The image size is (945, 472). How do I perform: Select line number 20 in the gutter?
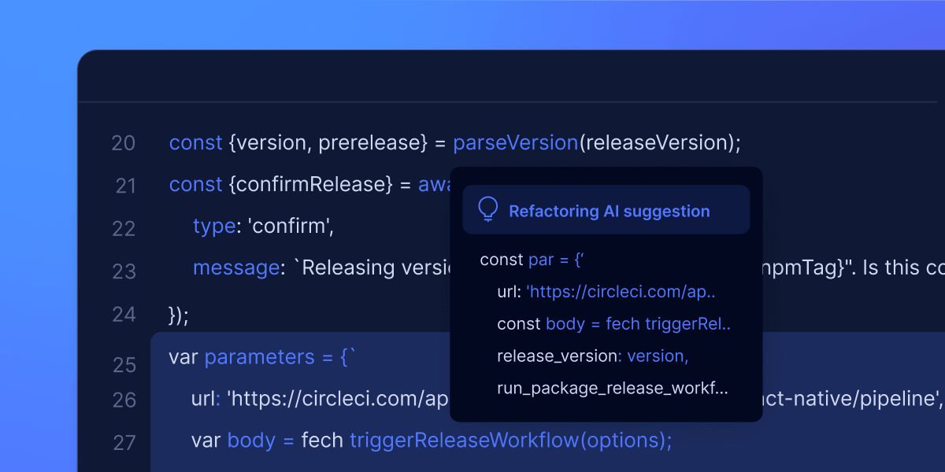pyautogui.click(x=124, y=144)
